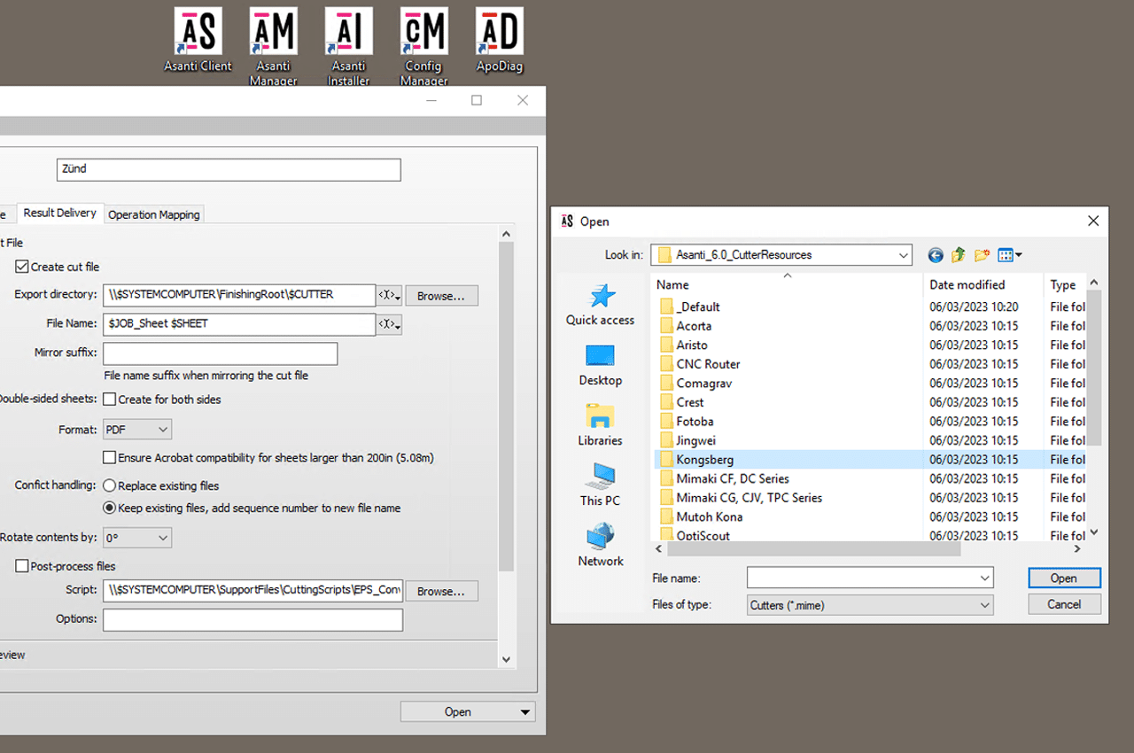Launch Asanti Manager from the desktop

[x=273, y=47]
